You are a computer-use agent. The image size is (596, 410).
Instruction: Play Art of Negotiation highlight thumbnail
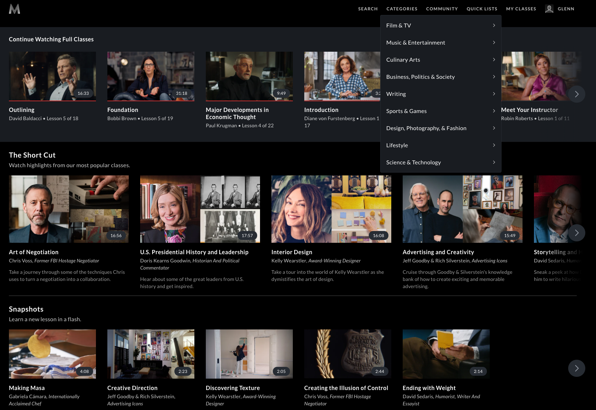click(69, 209)
